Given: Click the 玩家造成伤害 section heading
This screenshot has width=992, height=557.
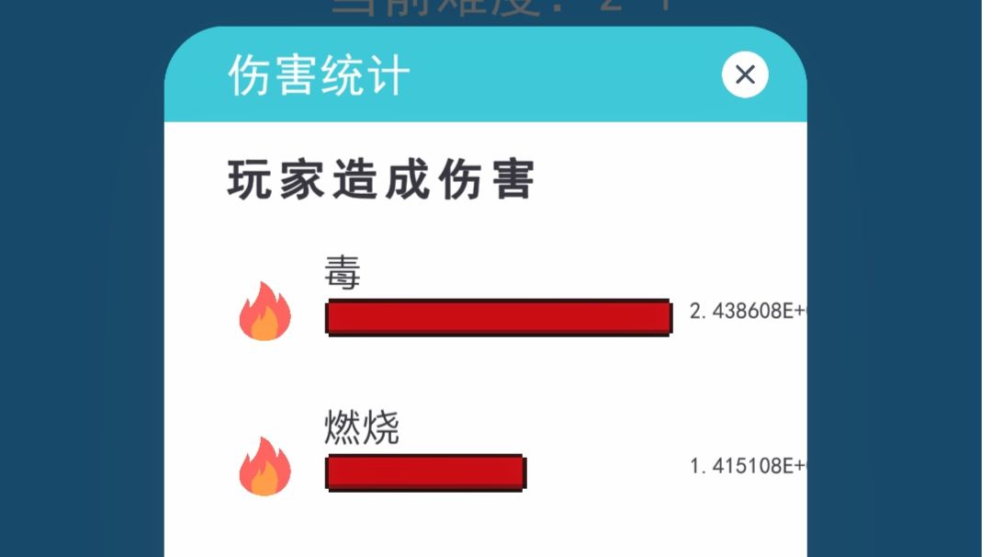Looking at the screenshot, I should [381, 180].
